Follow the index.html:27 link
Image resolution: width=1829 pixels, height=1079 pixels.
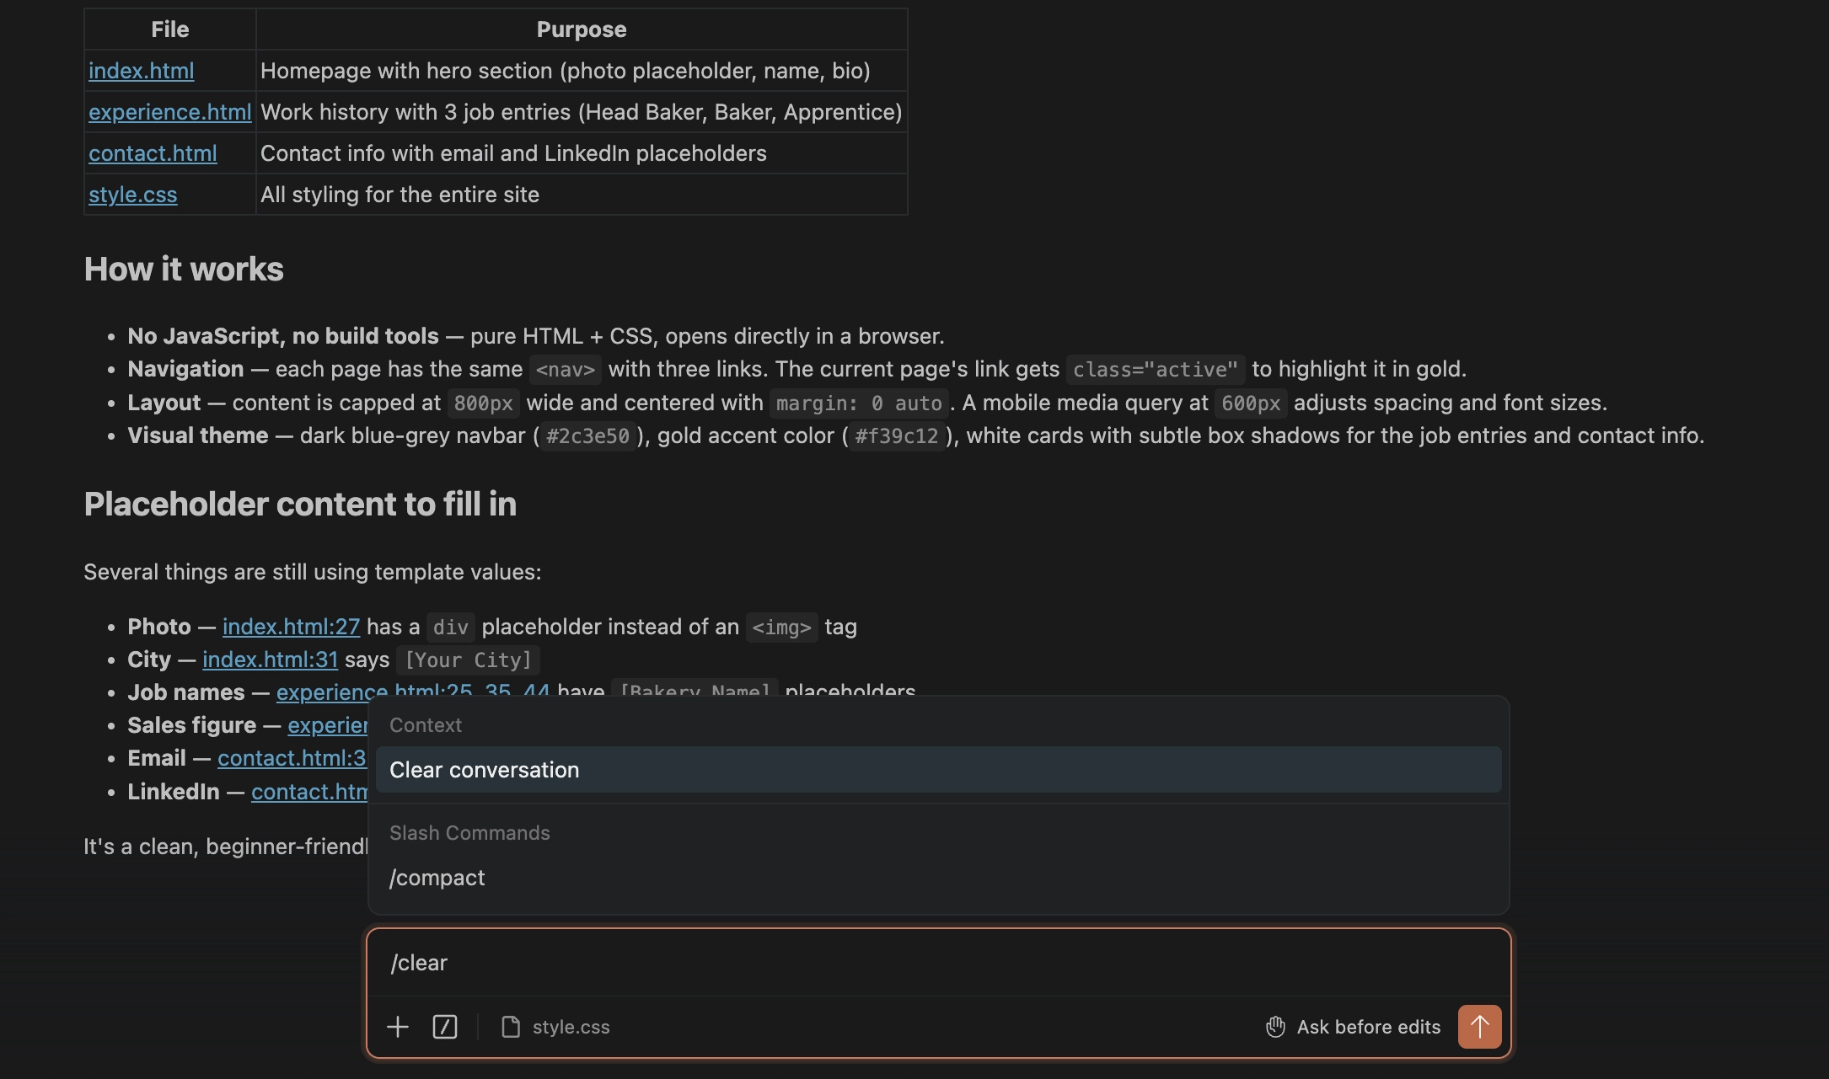291,627
